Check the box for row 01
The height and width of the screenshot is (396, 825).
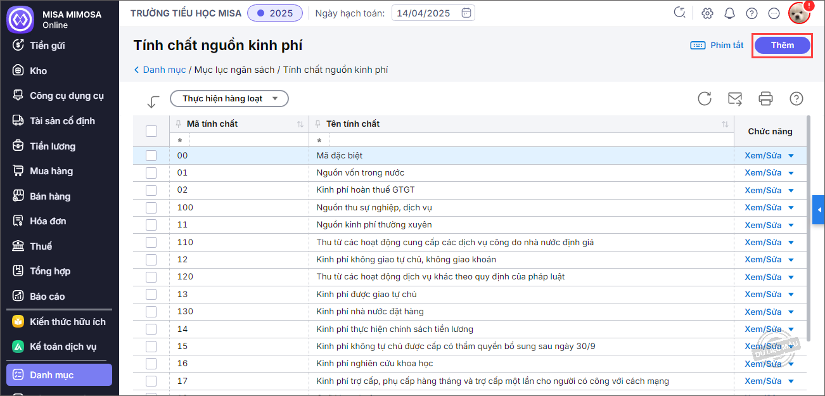[151, 173]
